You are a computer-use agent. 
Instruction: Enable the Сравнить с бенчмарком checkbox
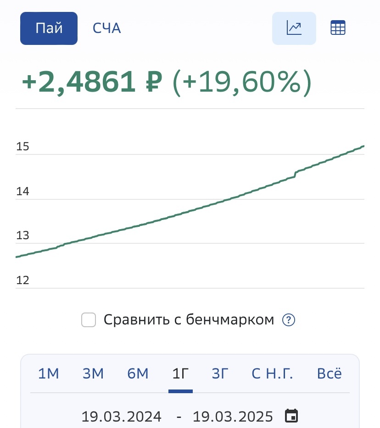(88, 319)
